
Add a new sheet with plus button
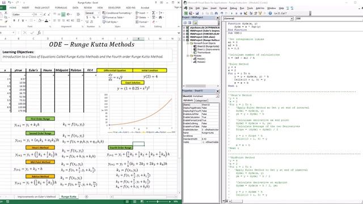point(86,197)
